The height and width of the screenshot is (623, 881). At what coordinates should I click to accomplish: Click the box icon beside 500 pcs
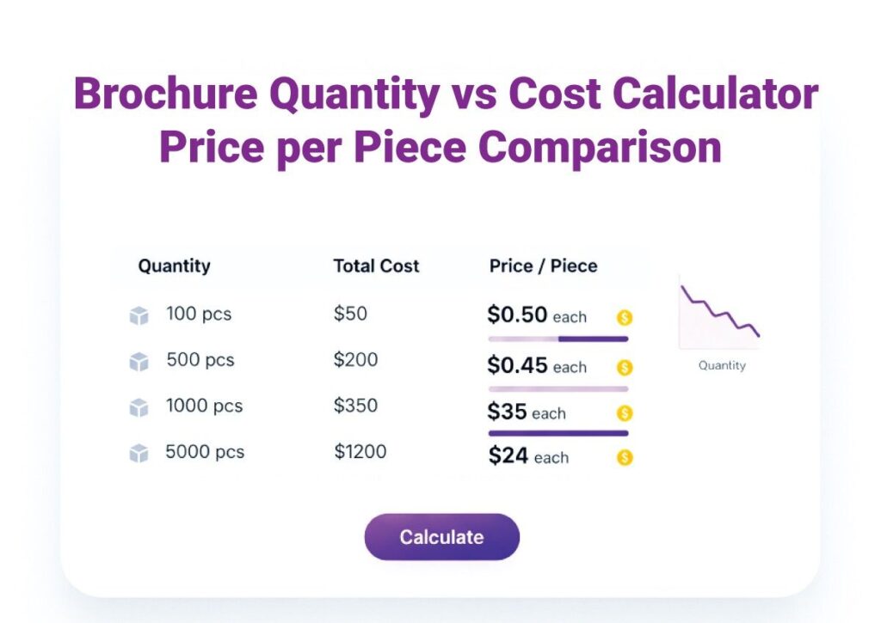(x=139, y=363)
